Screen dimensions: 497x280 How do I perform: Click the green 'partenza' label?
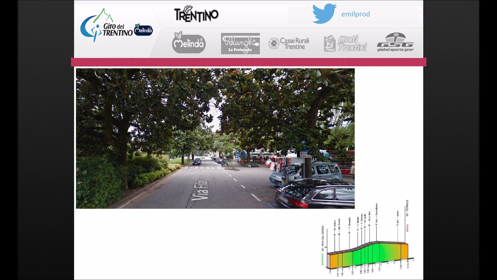click(x=323, y=259)
